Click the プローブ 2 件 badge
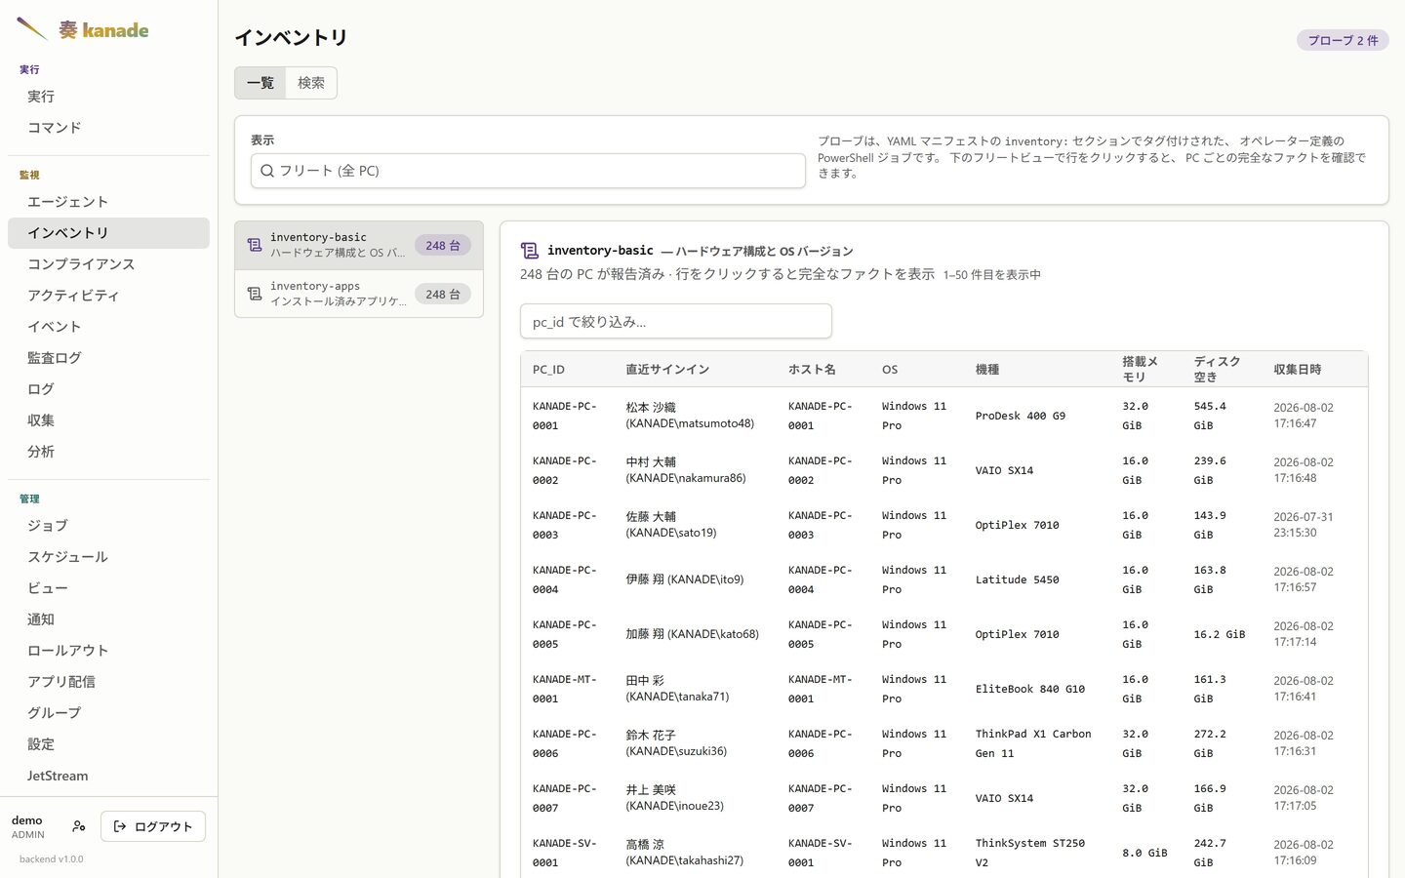1405x878 pixels. point(1343,40)
